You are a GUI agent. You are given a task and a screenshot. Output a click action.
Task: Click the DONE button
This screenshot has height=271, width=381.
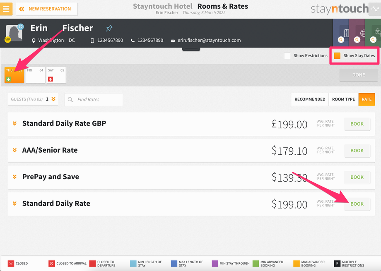click(358, 75)
